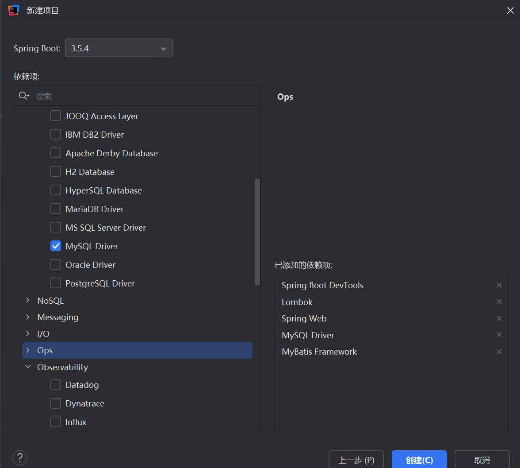Enable HyperSQL Database dependency
Viewport: 520px width, 468px height.
pos(56,190)
